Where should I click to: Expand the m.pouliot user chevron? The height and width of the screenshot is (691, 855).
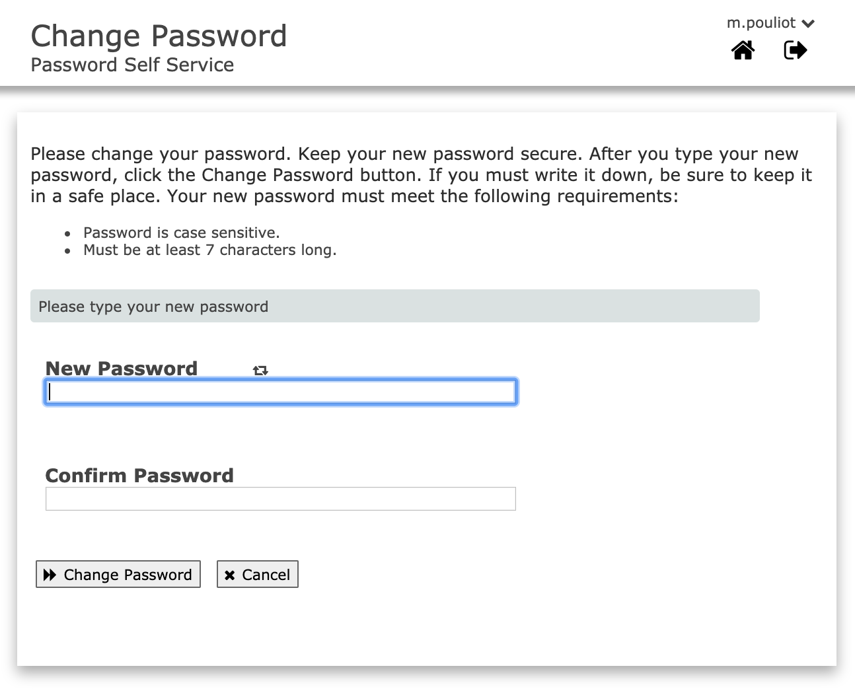(x=808, y=24)
